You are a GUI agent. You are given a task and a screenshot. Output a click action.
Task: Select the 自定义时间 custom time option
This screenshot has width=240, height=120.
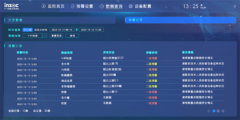(41, 30)
